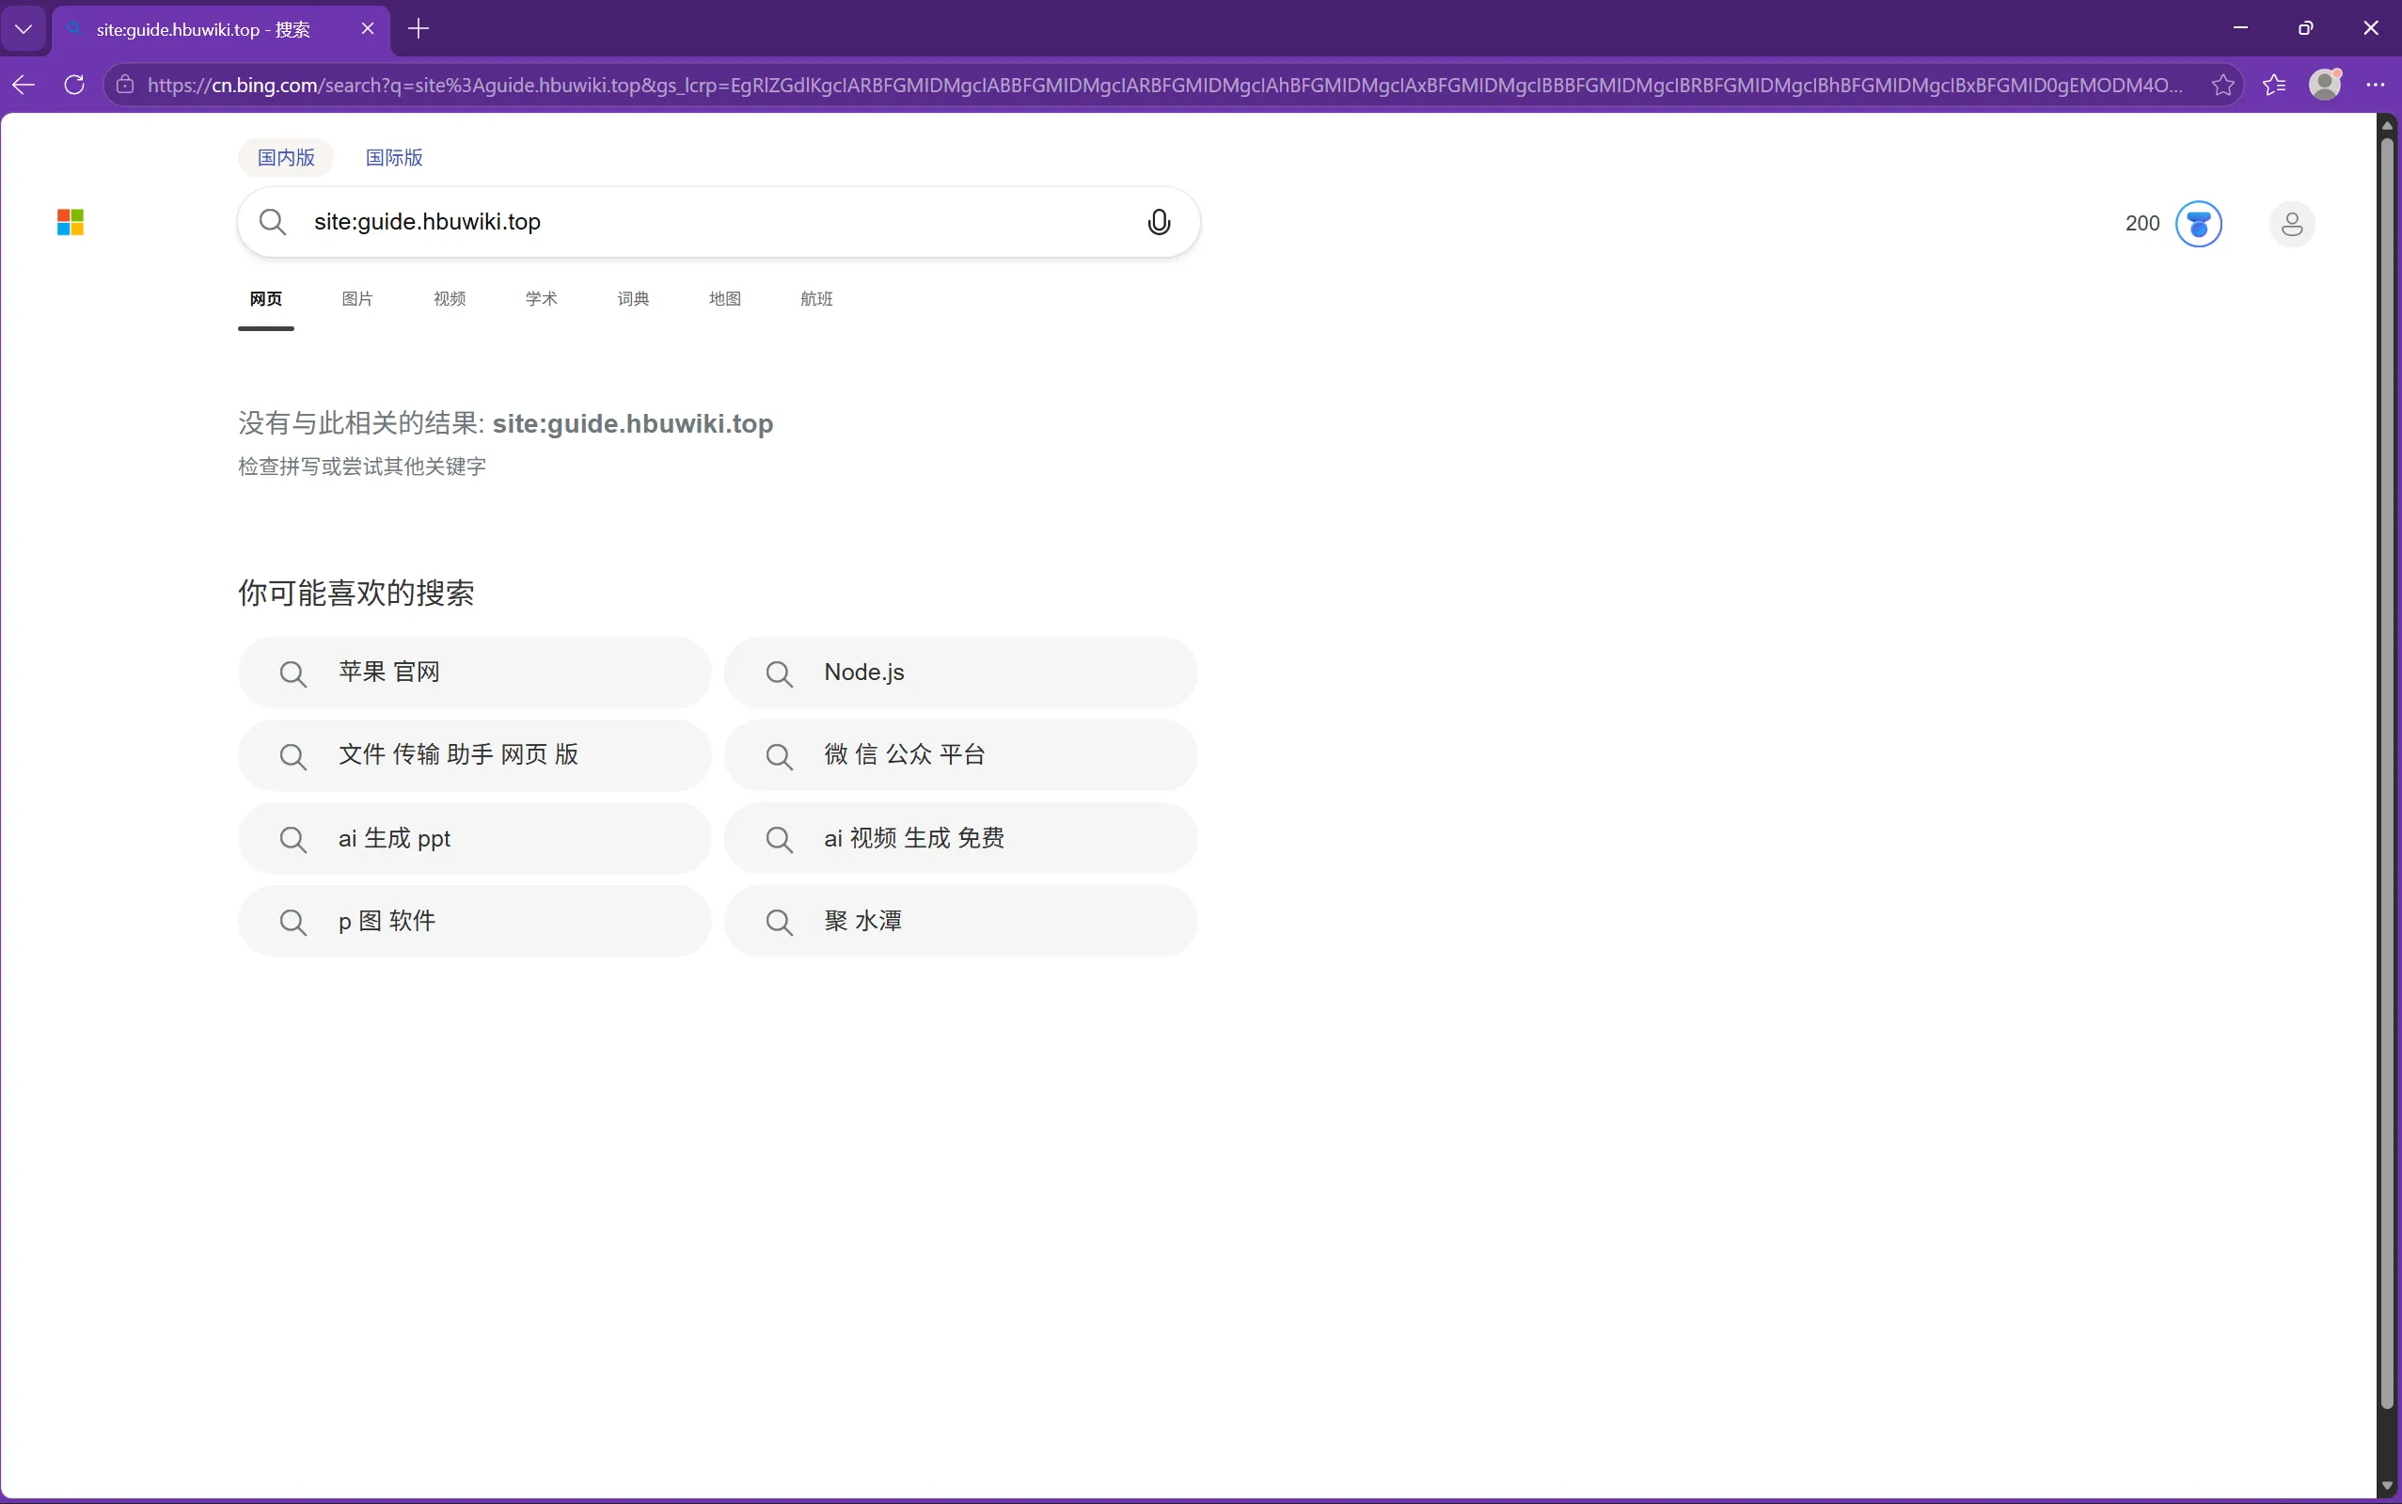Click the scrollbar down arrow
This screenshot has width=2402, height=1504.
(2387, 1485)
